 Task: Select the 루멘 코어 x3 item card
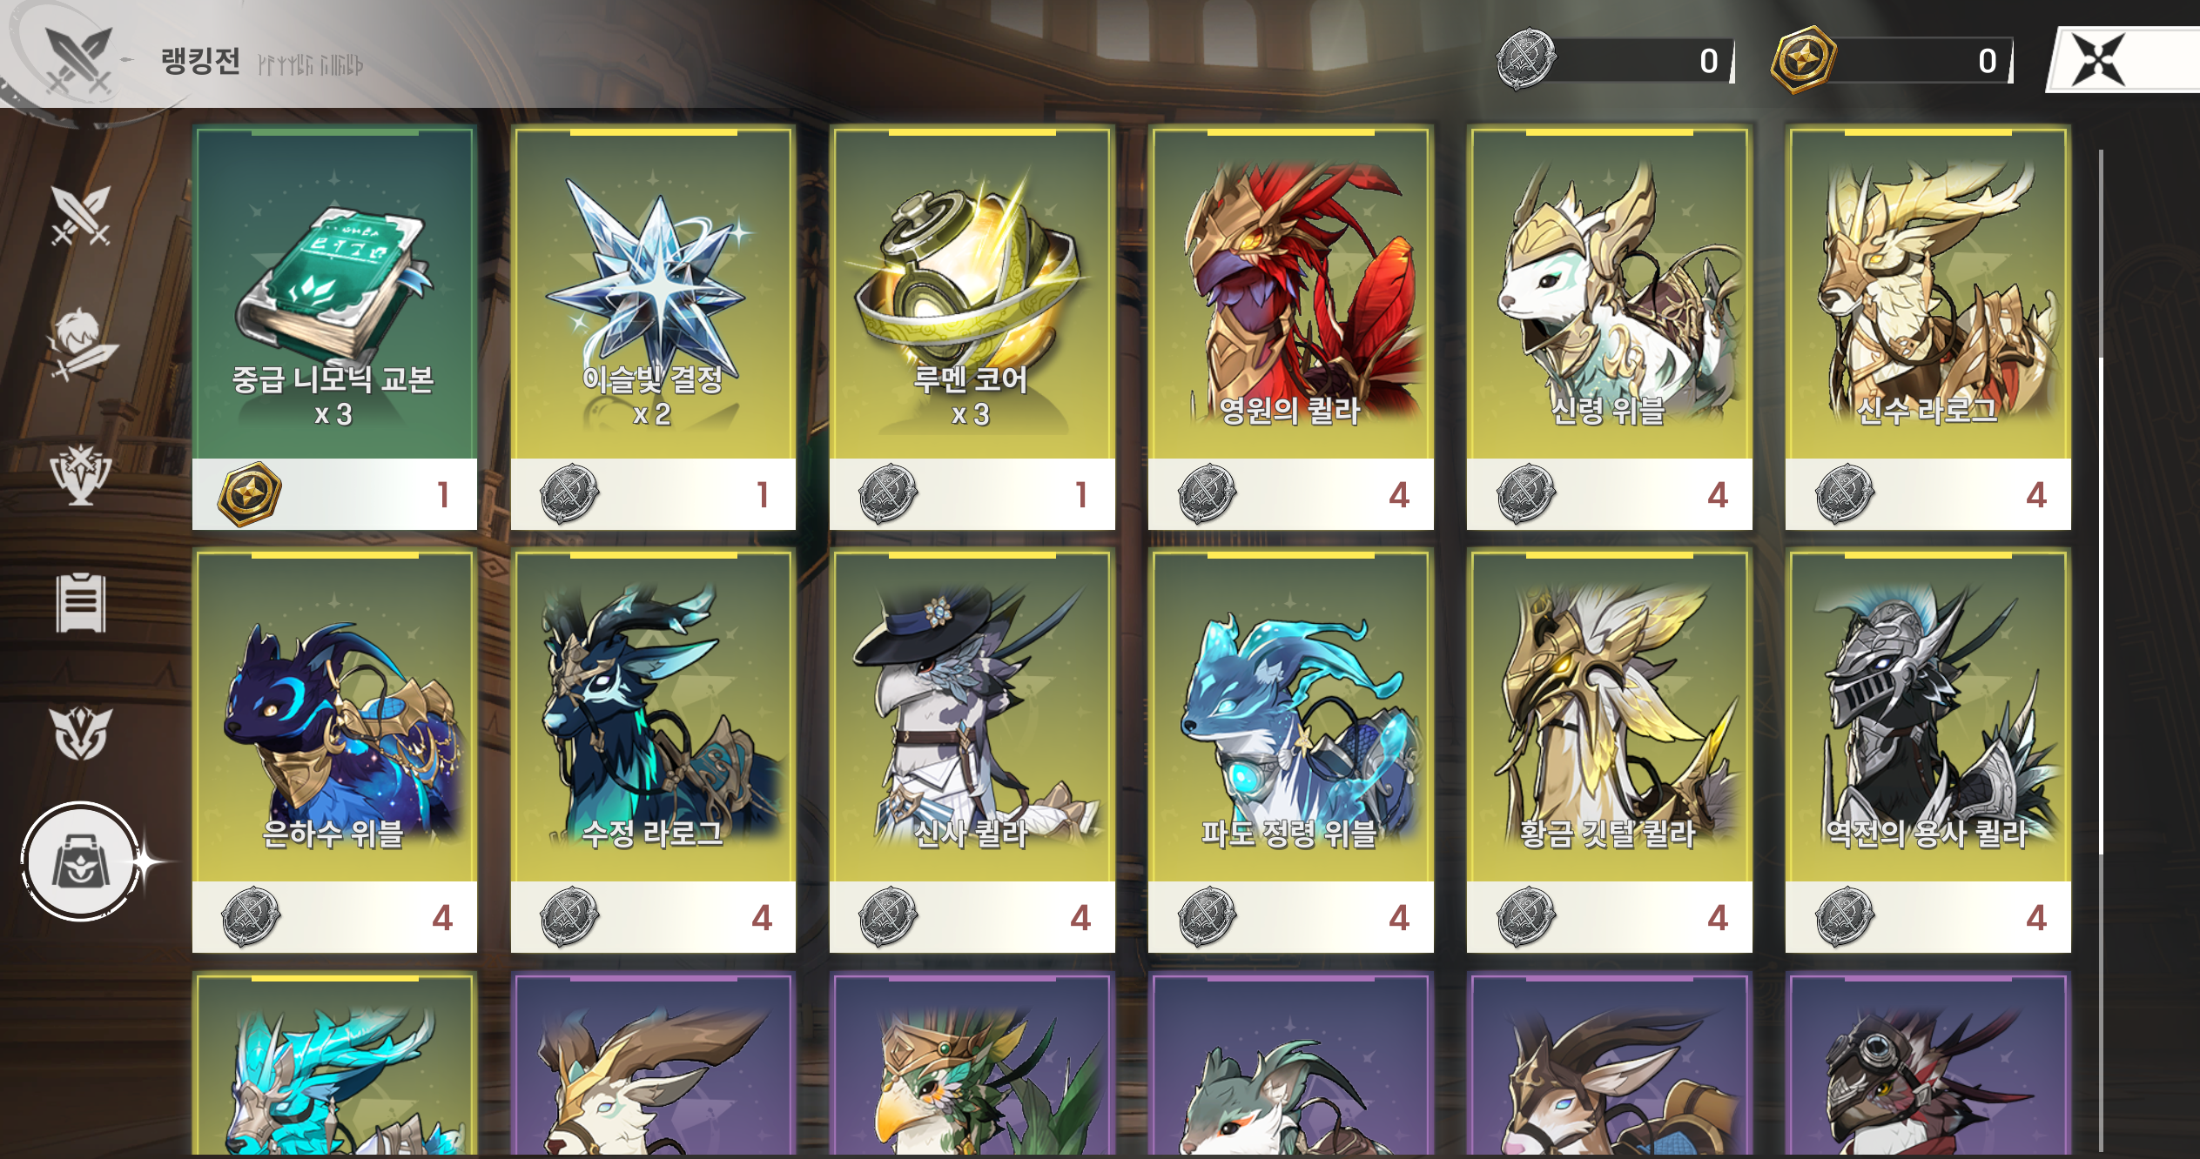pyautogui.click(x=972, y=328)
